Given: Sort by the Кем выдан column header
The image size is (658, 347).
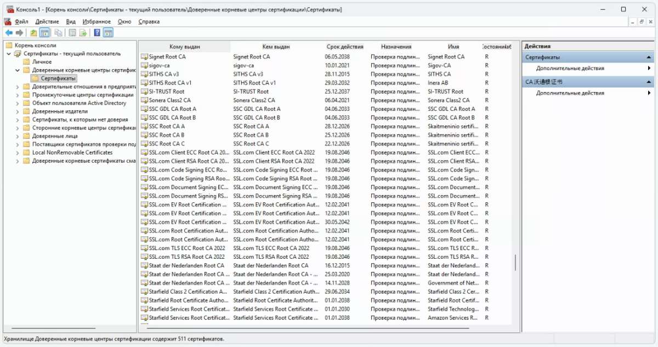Looking at the screenshot, I should point(276,47).
